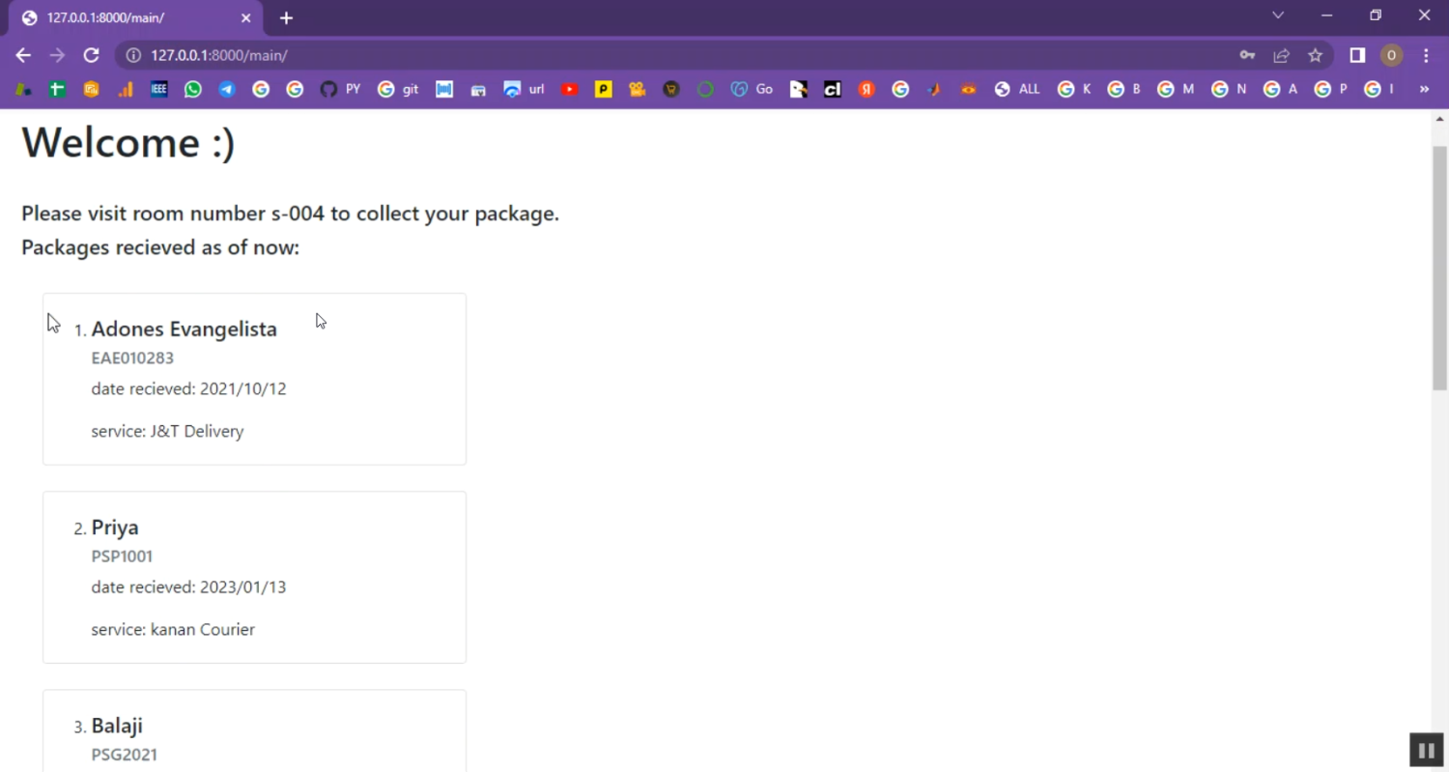Image resolution: width=1449 pixels, height=772 pixels.
Task: Bookmark this page with the star icon
Action: pyautogui.click(x=1315, y=56)
